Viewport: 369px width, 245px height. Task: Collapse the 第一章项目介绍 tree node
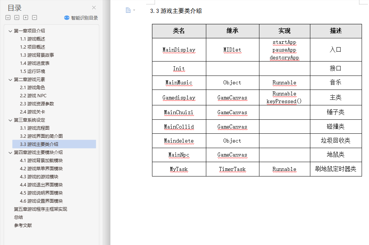(x=10, y=31)
